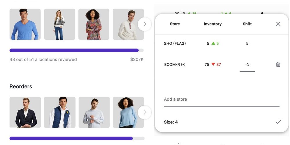
Task: Show next reorder items with arrow
Action: click(x=144, y=112)
